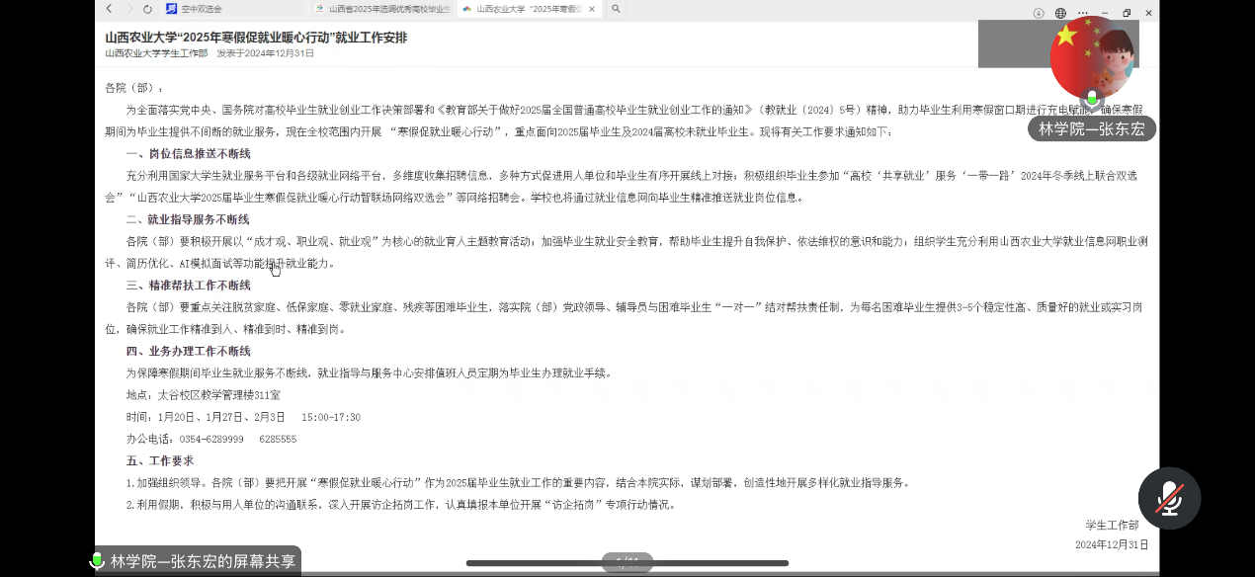Switch to the 空中双选会 tab
This screenshot has width=1255, height=577.
[235, 9]
